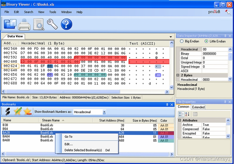This screenshot has width=234, height=164.
Task: Click the Data Inspector scroll down arrow
Action: 230,79
